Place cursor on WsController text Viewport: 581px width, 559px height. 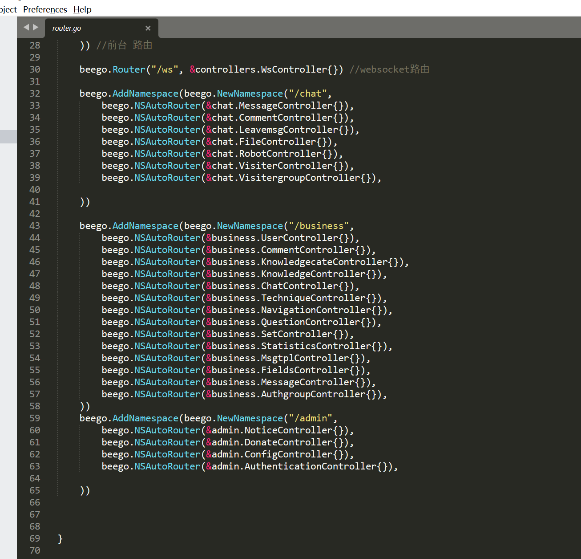pos(294,69)
